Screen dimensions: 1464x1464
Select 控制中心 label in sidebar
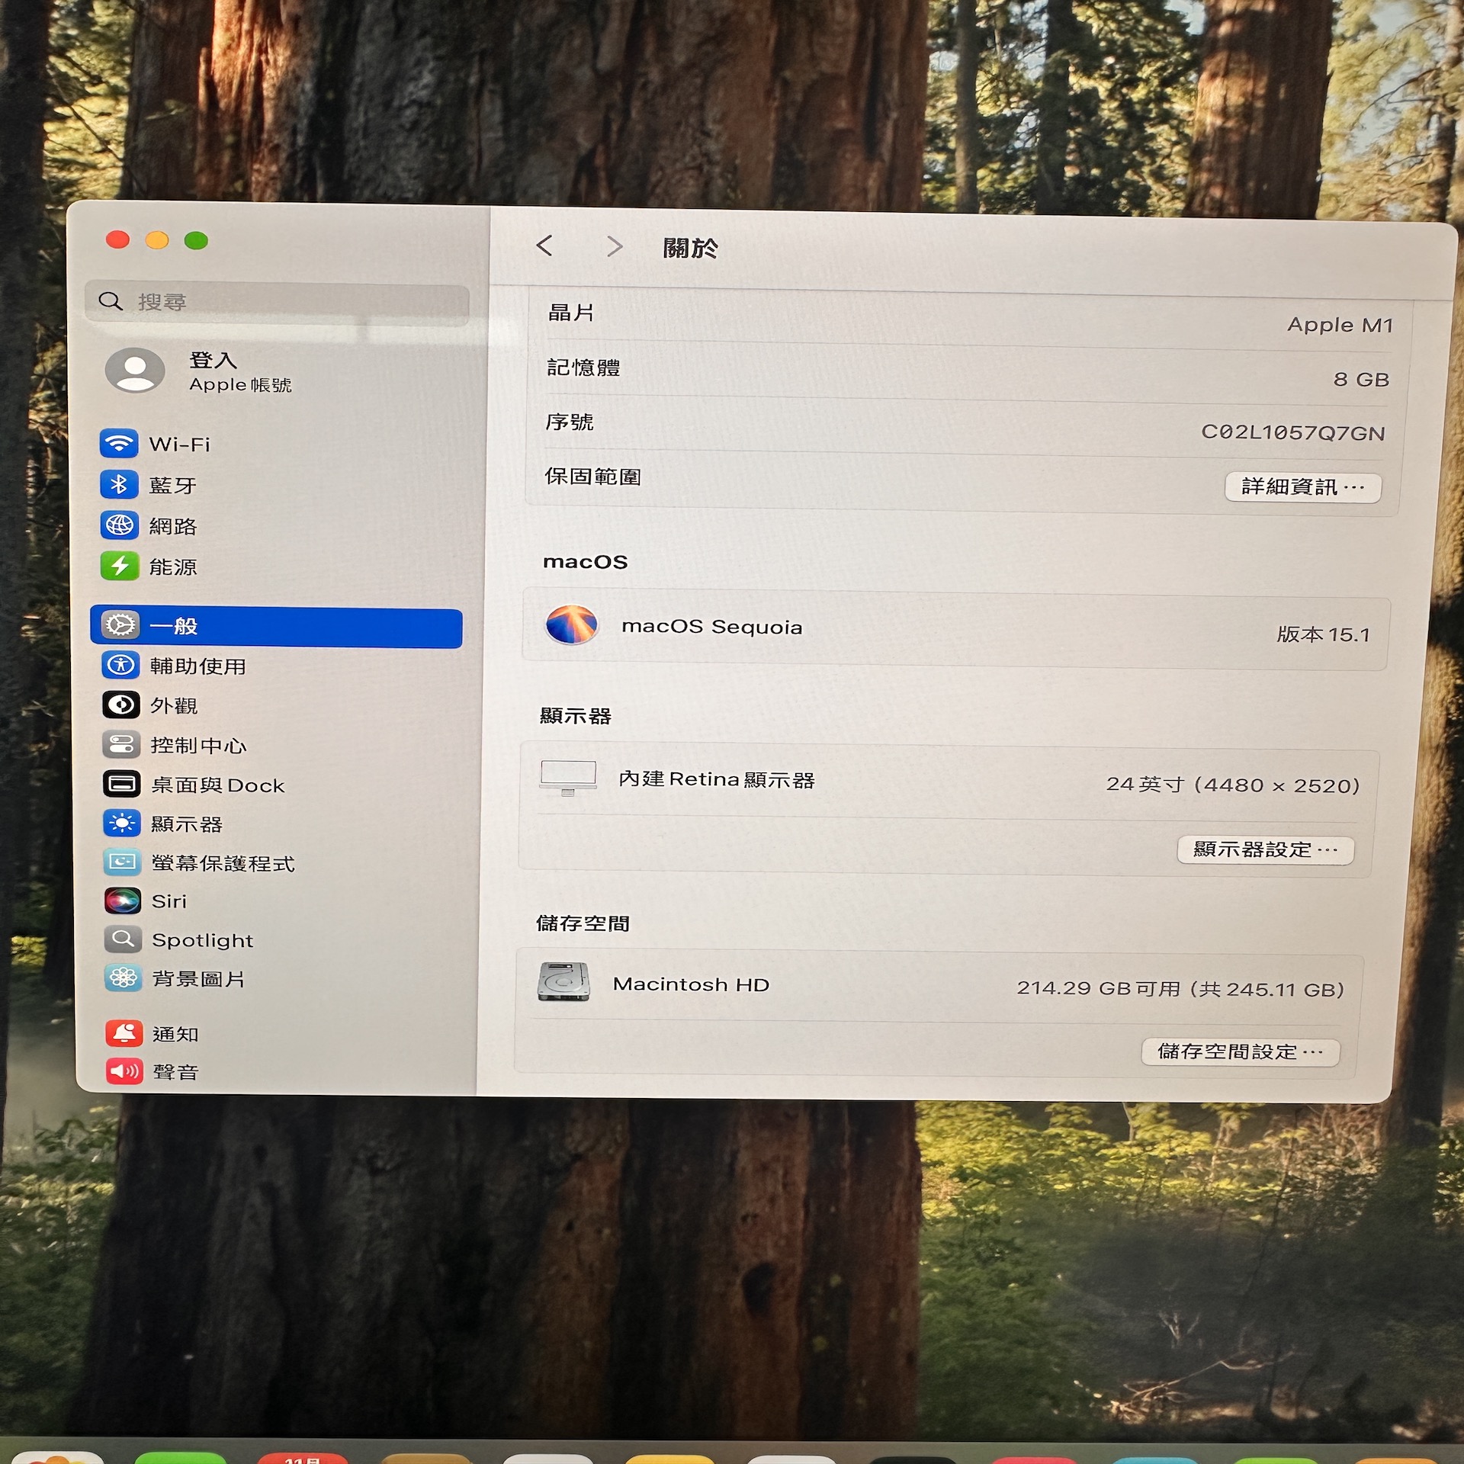pos(199,746)
